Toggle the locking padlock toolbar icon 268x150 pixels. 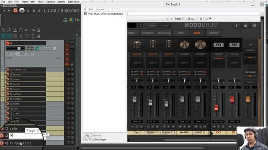coord(39,36)
